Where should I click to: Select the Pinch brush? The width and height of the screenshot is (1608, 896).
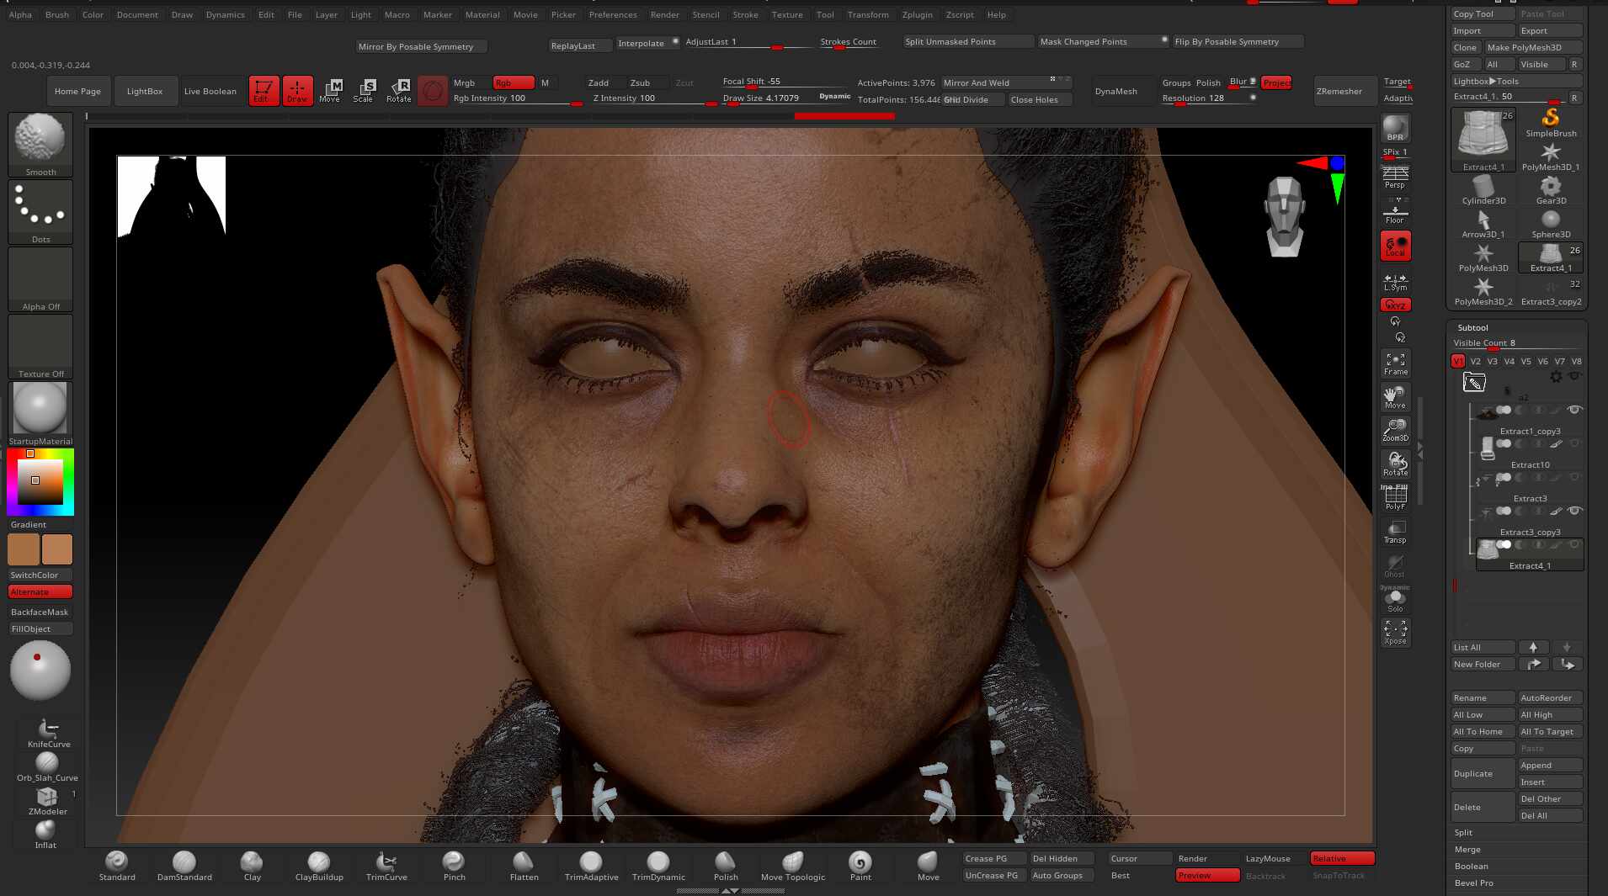[x=454, y=866]
